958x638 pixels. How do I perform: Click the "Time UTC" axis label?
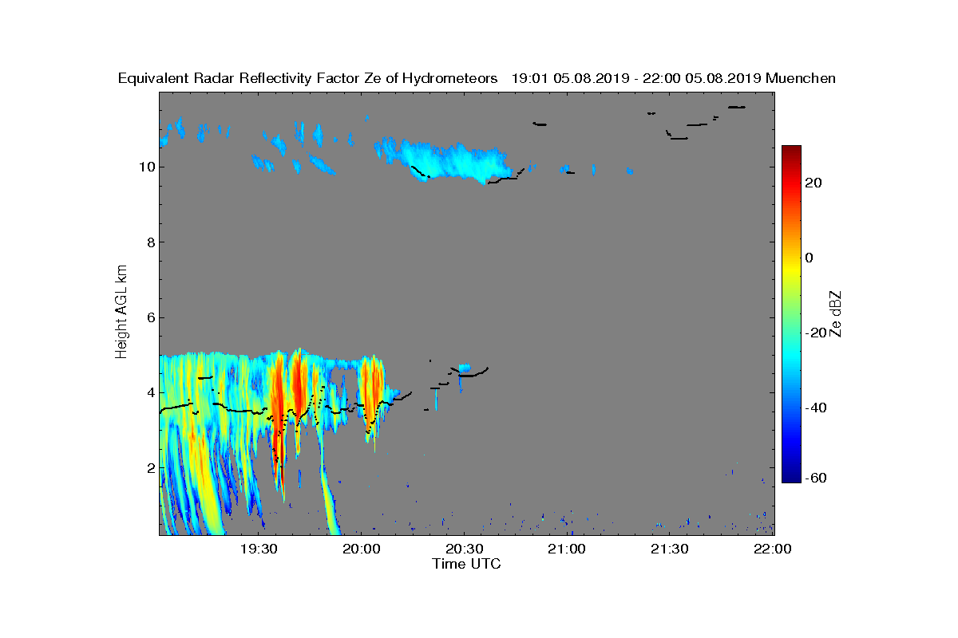point(467,564)
